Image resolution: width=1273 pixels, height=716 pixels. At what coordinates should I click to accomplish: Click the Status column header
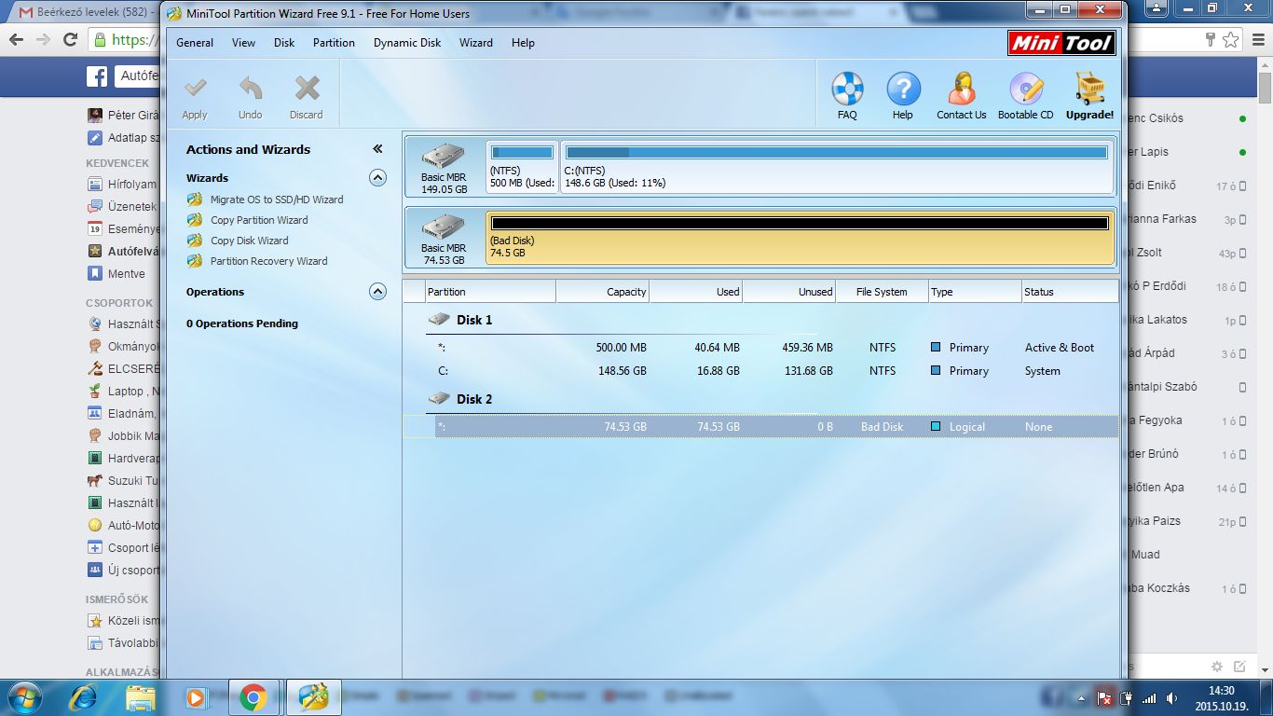click(1070, 292)
